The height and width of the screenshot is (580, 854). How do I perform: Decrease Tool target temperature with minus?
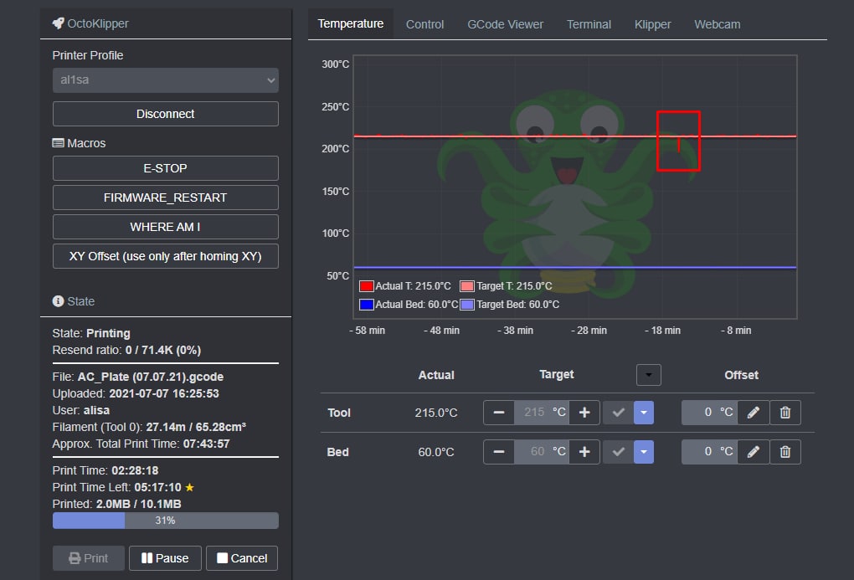(x=498, y=413)
